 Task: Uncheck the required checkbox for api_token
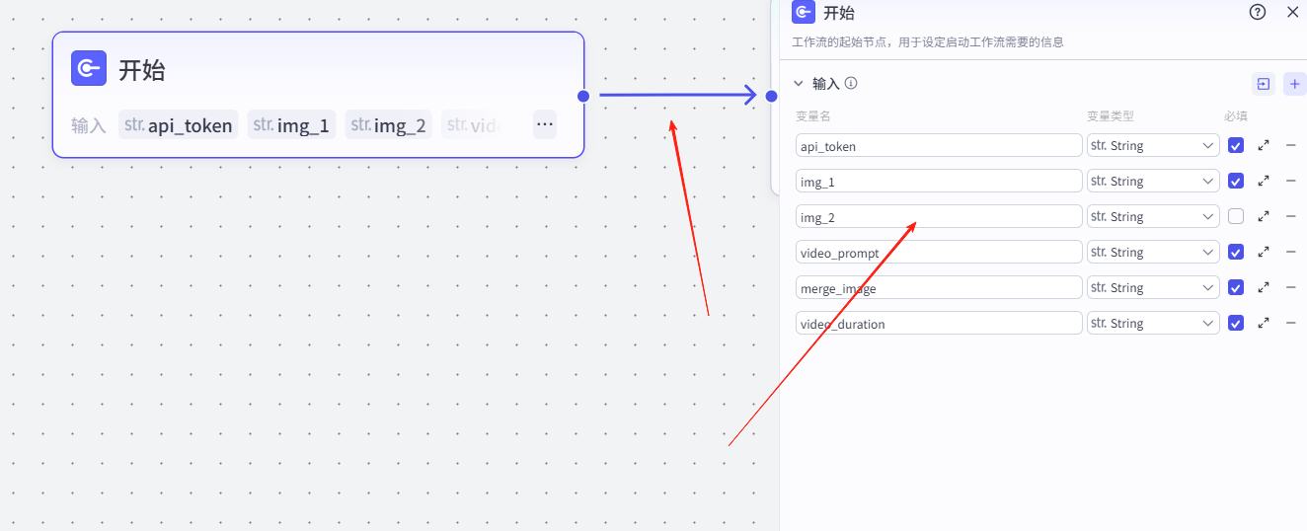coord(1236,146)
